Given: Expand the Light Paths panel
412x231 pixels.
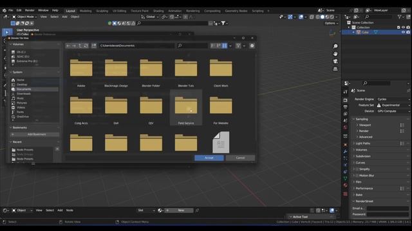Looking at the screenshot, I should [x=362, y=144].
